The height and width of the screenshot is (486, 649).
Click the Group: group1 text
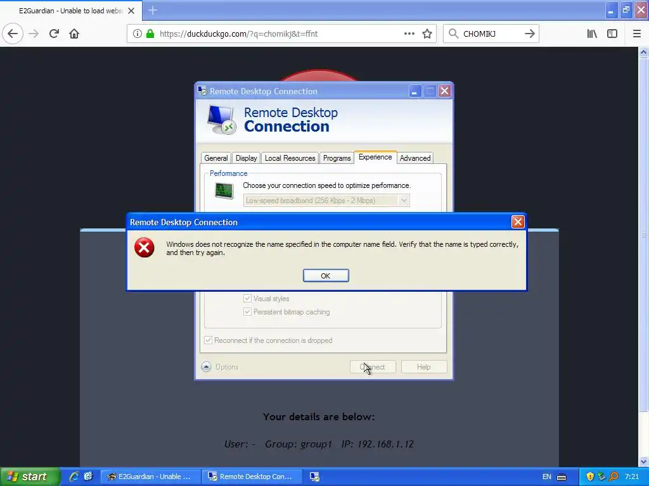[299, 444]
